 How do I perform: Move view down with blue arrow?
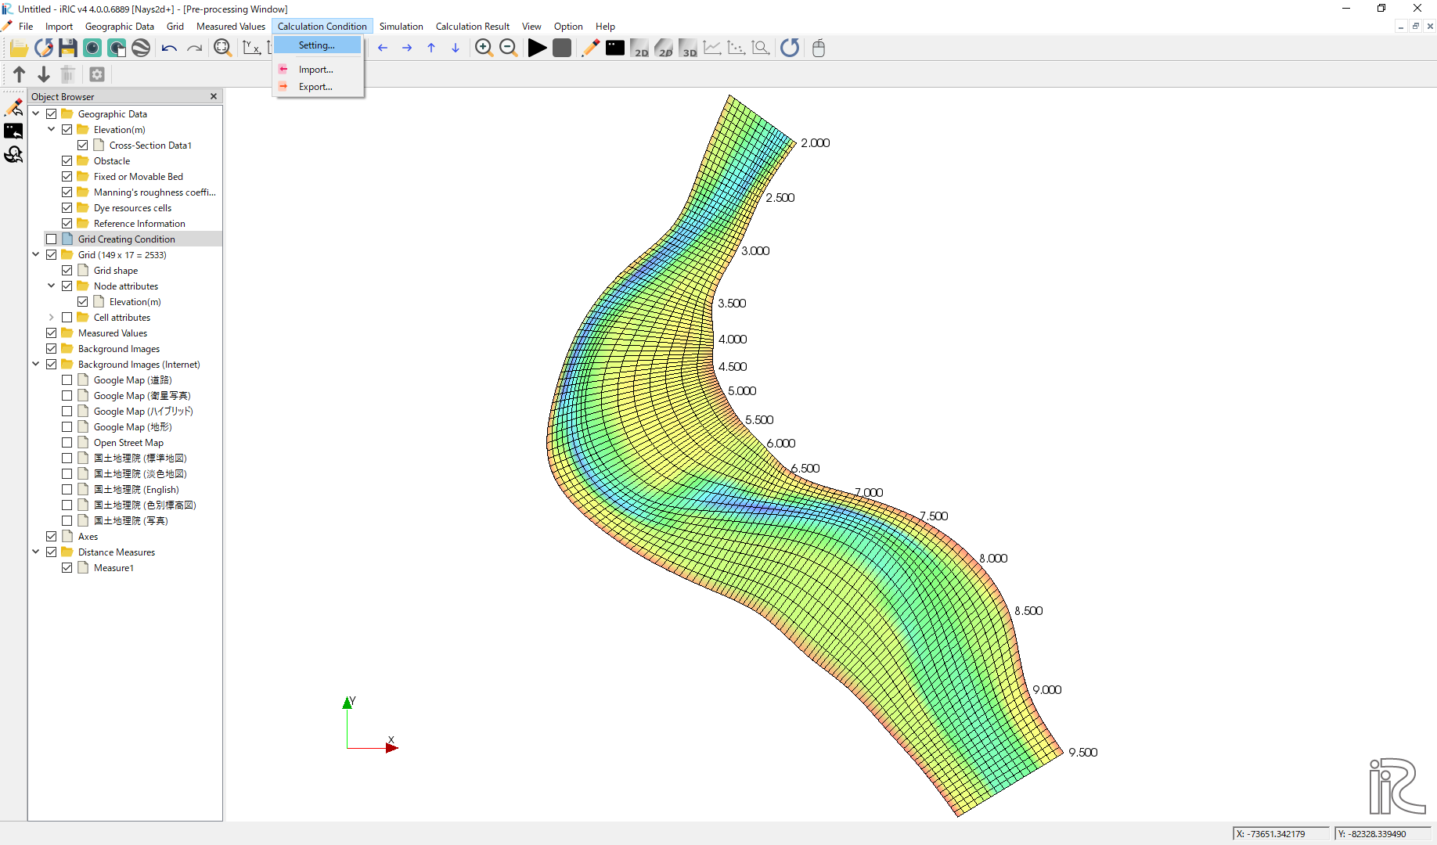456,48
